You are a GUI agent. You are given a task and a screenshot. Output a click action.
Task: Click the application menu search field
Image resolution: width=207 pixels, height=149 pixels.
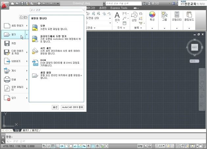[x=57, y=10]
